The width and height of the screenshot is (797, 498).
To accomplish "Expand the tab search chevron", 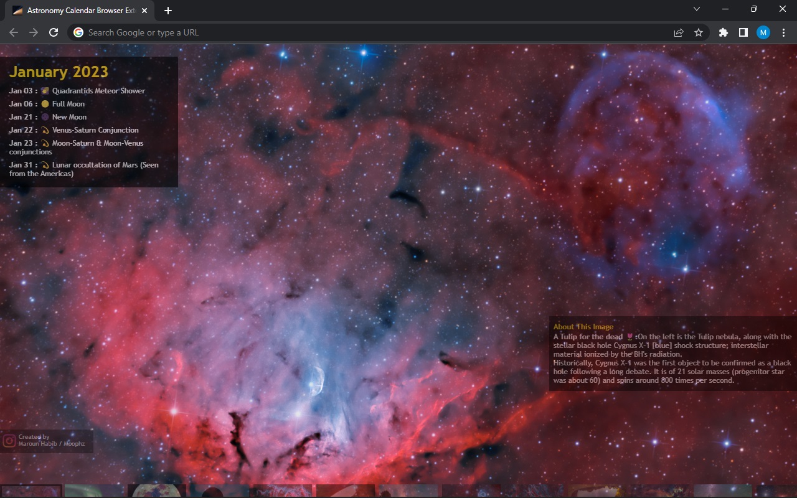I will tap(697, 9).
